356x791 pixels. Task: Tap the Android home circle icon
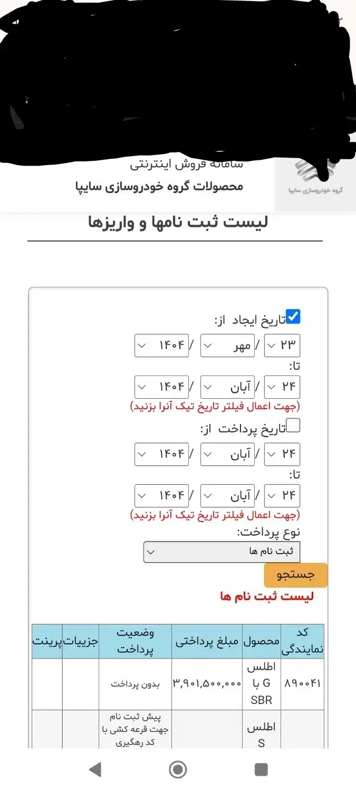(178, 769)
